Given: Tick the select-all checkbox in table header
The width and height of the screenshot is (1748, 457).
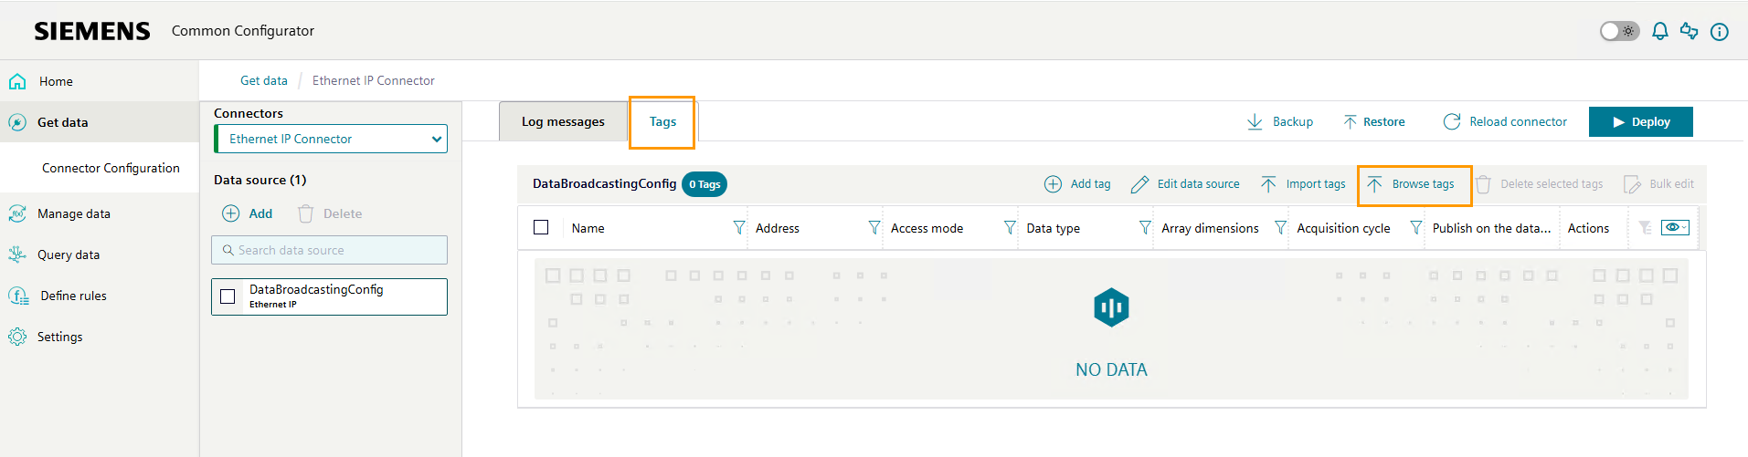Looking at the screenshot, I should pos(541,227).
